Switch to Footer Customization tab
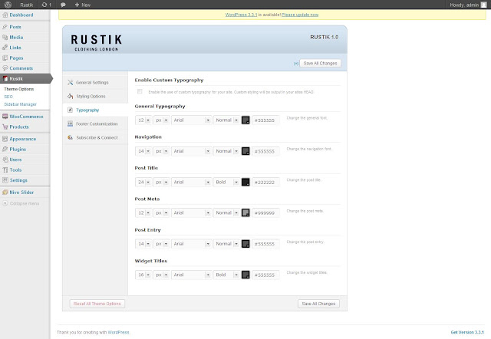Image resolution: width=491 pixels, height=339 pixels. click(x=95, y=123)
